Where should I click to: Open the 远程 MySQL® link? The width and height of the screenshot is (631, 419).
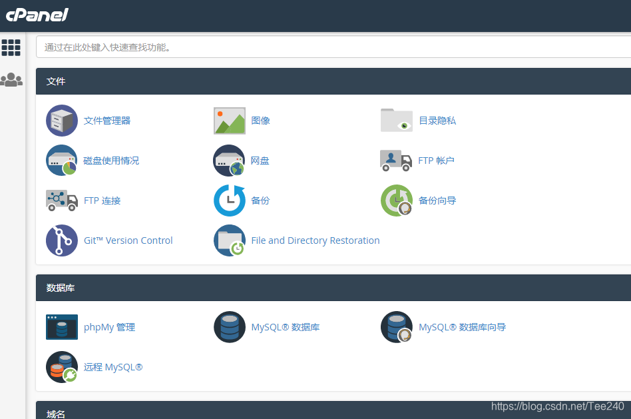tap(113, 367)
